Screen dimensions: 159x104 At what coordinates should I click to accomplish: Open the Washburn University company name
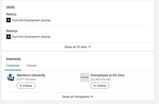[31, 75]
